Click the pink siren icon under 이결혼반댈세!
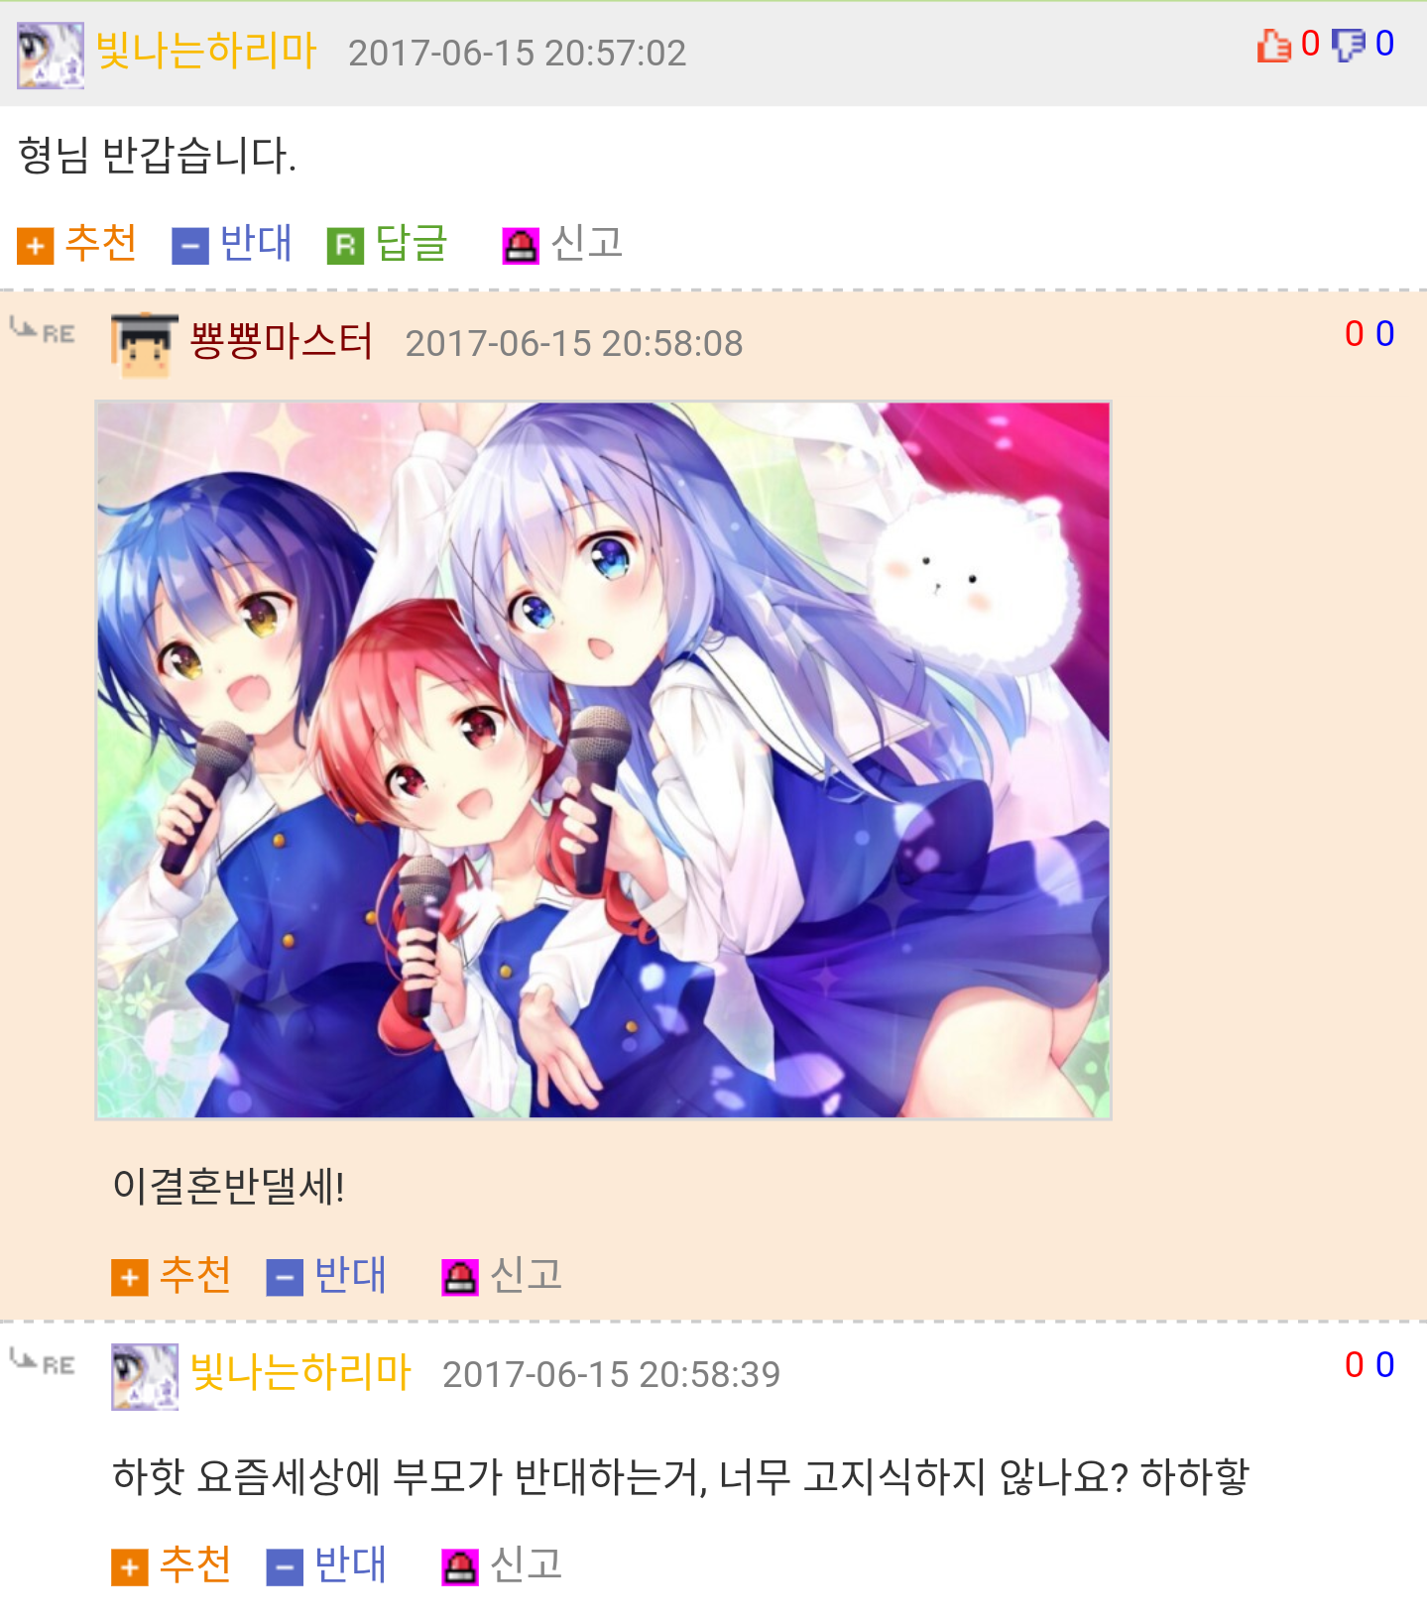 coord(460,1278)
